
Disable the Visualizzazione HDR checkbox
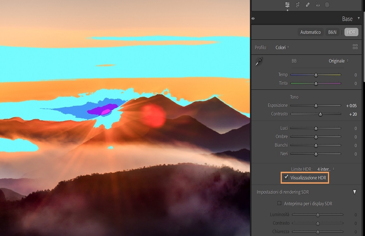click(x=286, y=178)
